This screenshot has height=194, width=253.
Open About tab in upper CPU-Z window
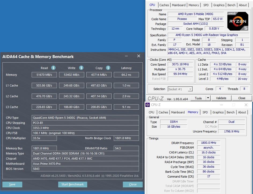click(243, 5)
